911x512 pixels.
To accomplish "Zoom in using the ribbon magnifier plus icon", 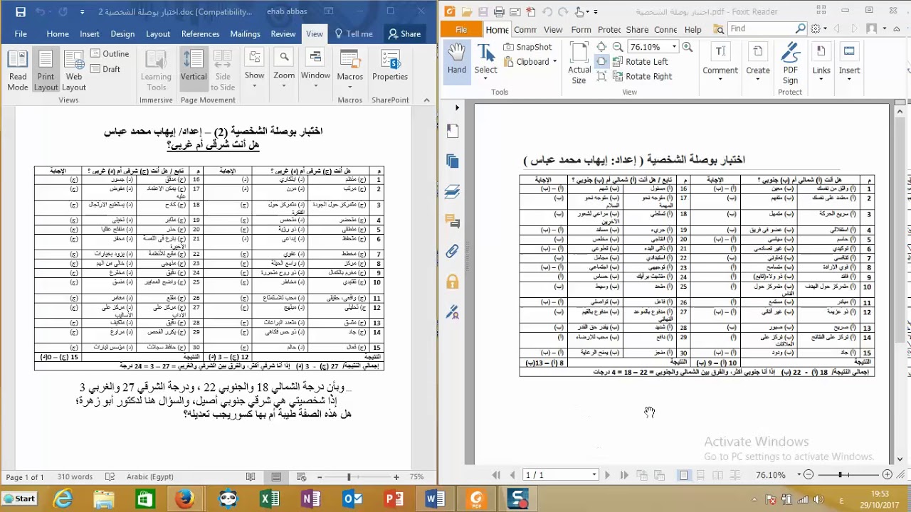I will pyautogui.click(x=687, y=47).
